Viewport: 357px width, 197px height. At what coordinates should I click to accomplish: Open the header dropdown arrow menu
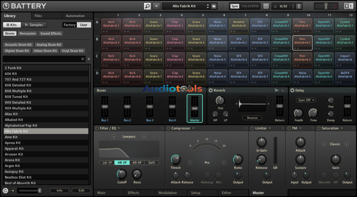[x=157, y=6]
